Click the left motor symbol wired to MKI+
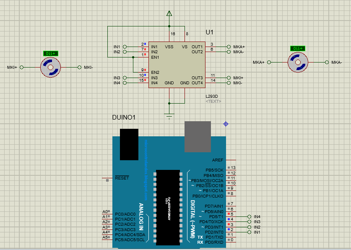The height and width of the screenshot is (250, 351). tap(50, 67)
